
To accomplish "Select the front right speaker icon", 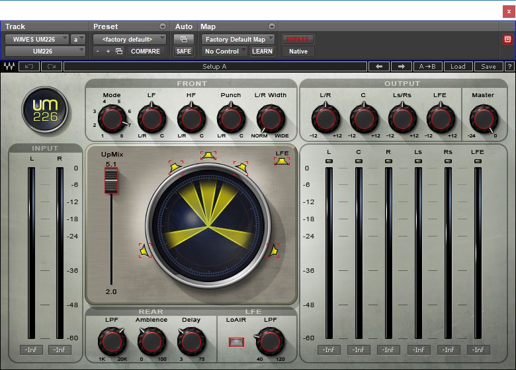I will (241, 168).
